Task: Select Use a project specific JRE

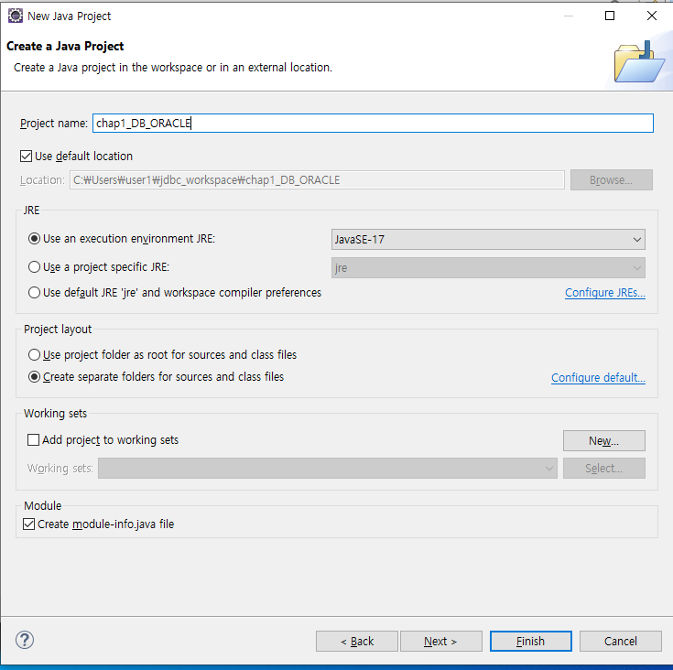Action: 35,266
